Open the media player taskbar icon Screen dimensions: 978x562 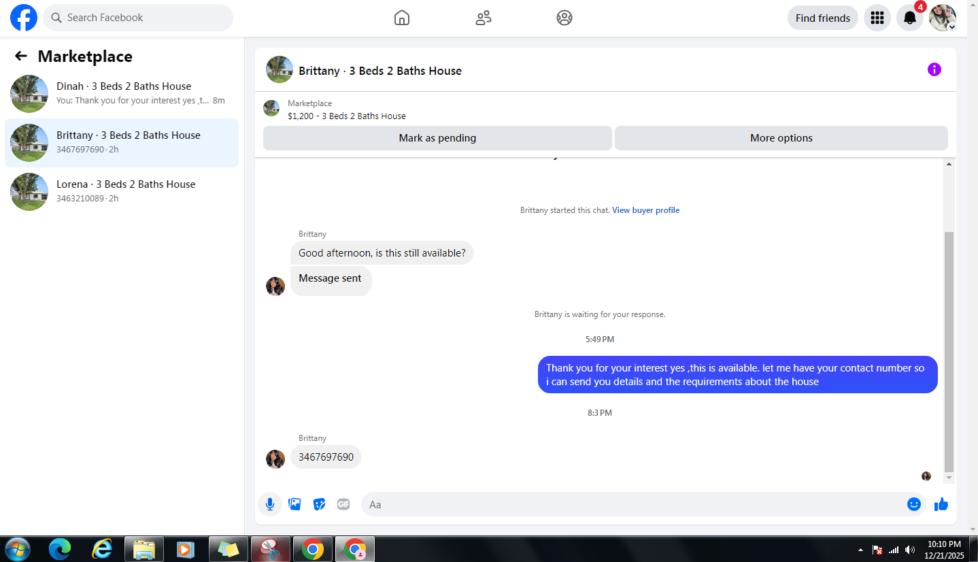(186, 549)
